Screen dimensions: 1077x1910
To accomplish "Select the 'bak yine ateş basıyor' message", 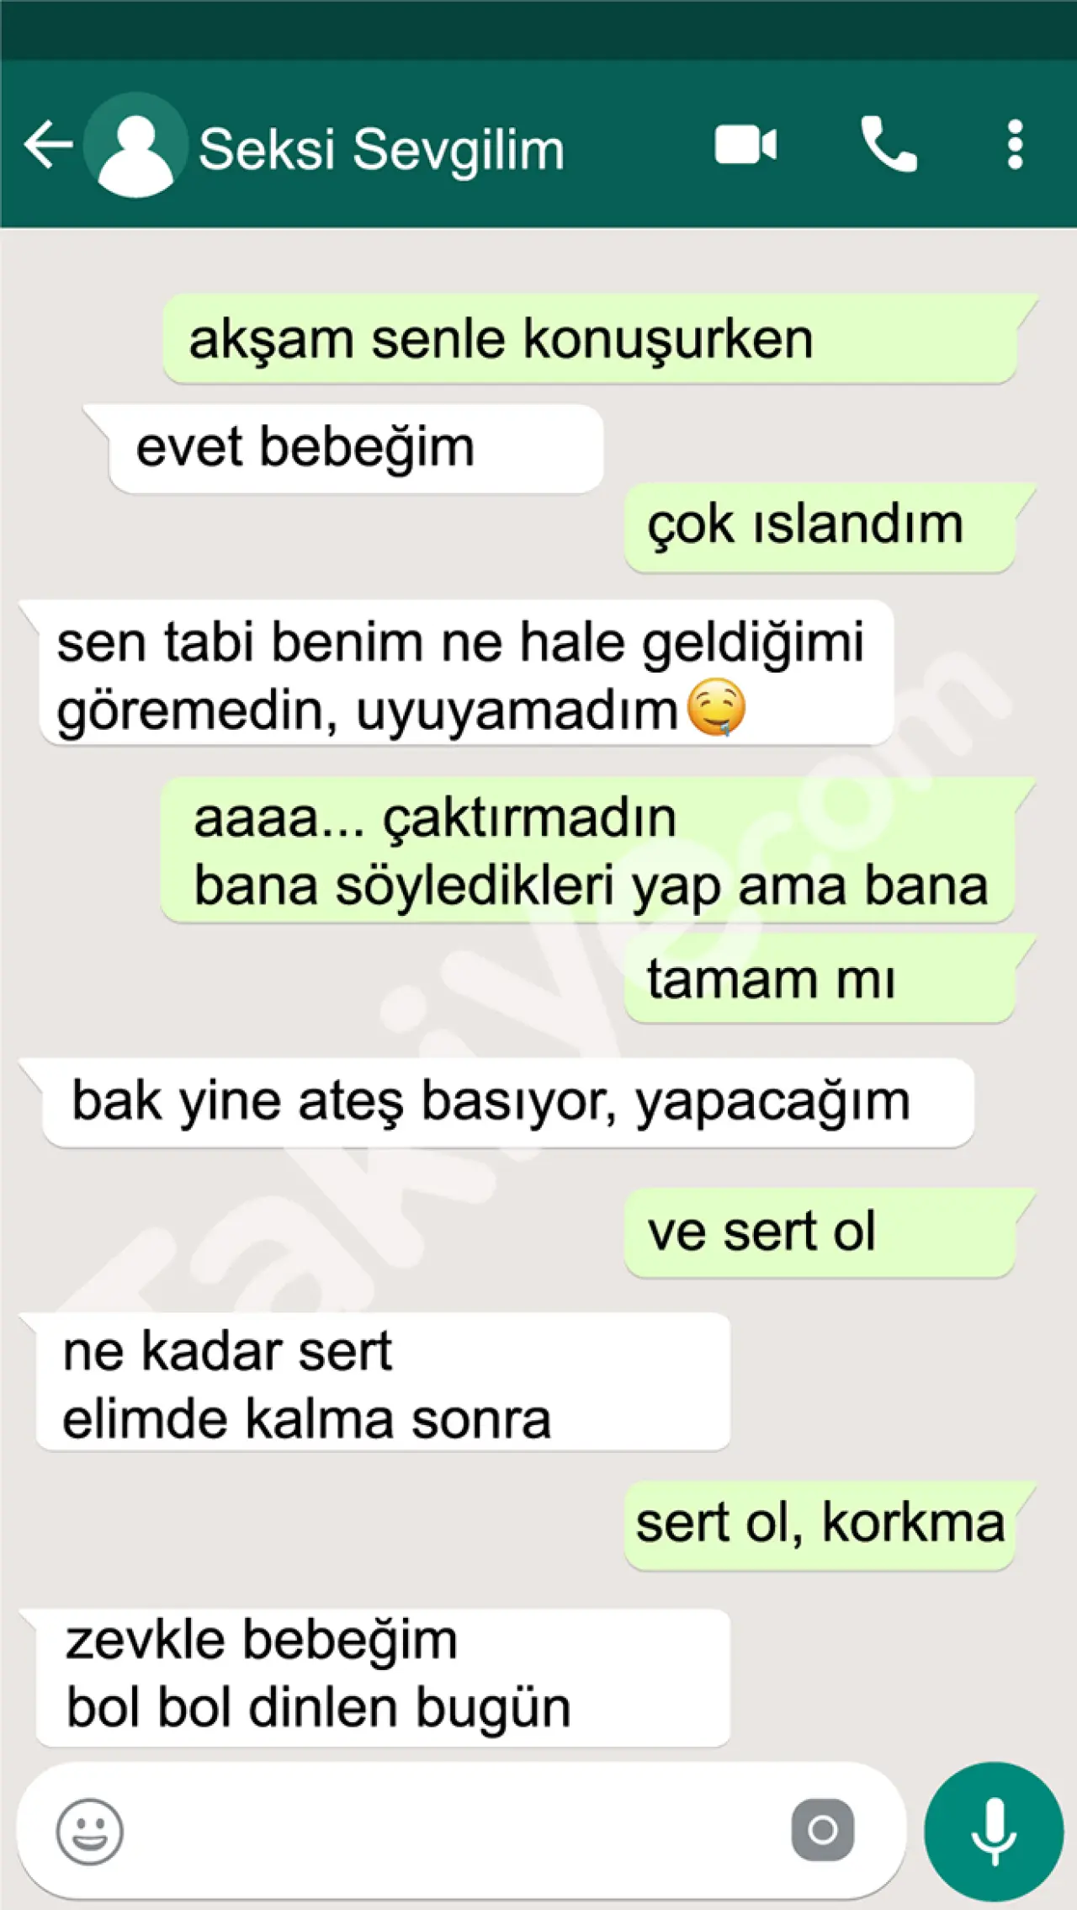I will pos(496,1102).
